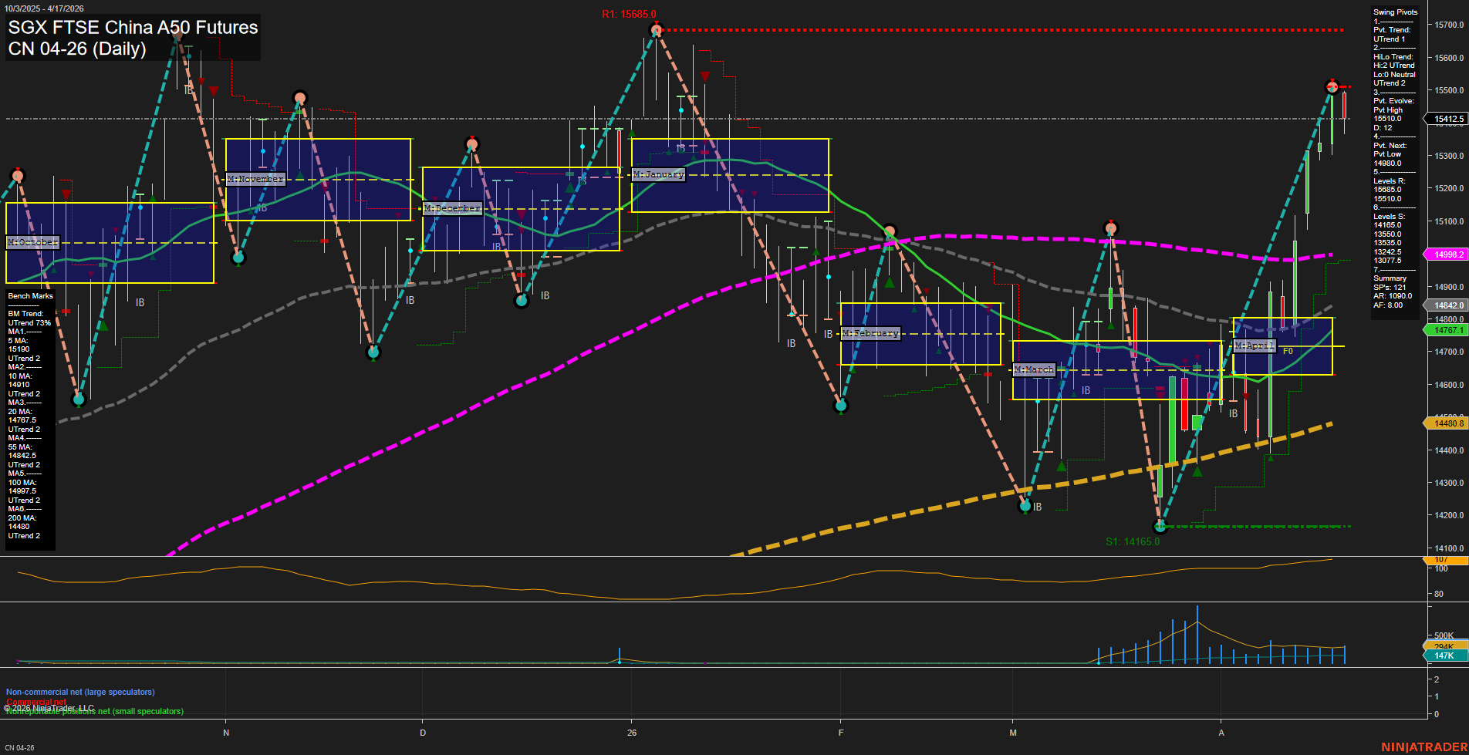Collapse the Bench Marks panel
The height and width of the screenshot is (755, 1469).
coord(29,295)
